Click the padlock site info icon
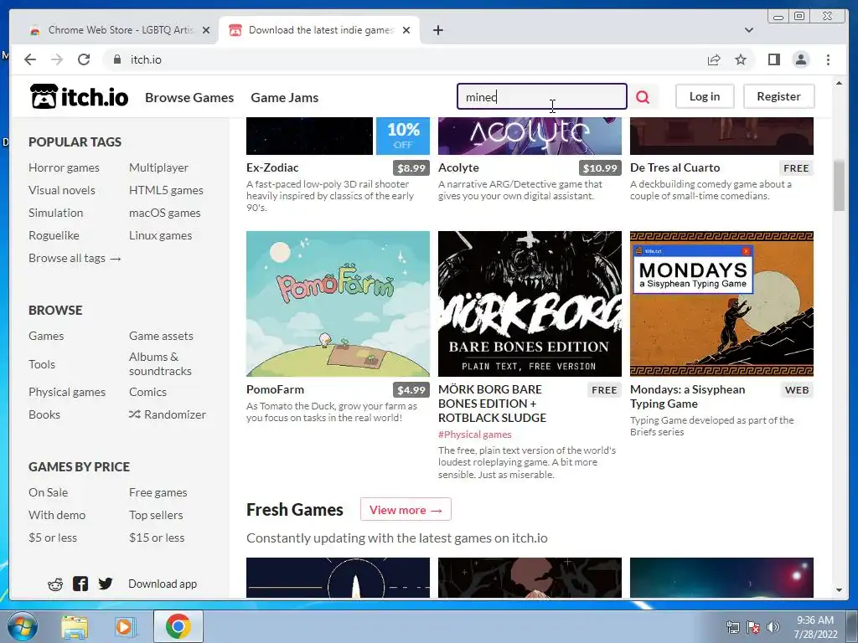Image resolution: width=858 pixels, height=643 pixels. pyautogui.click(x=117, y=59)
